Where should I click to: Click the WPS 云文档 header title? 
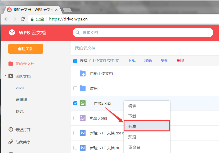[32, 33]
